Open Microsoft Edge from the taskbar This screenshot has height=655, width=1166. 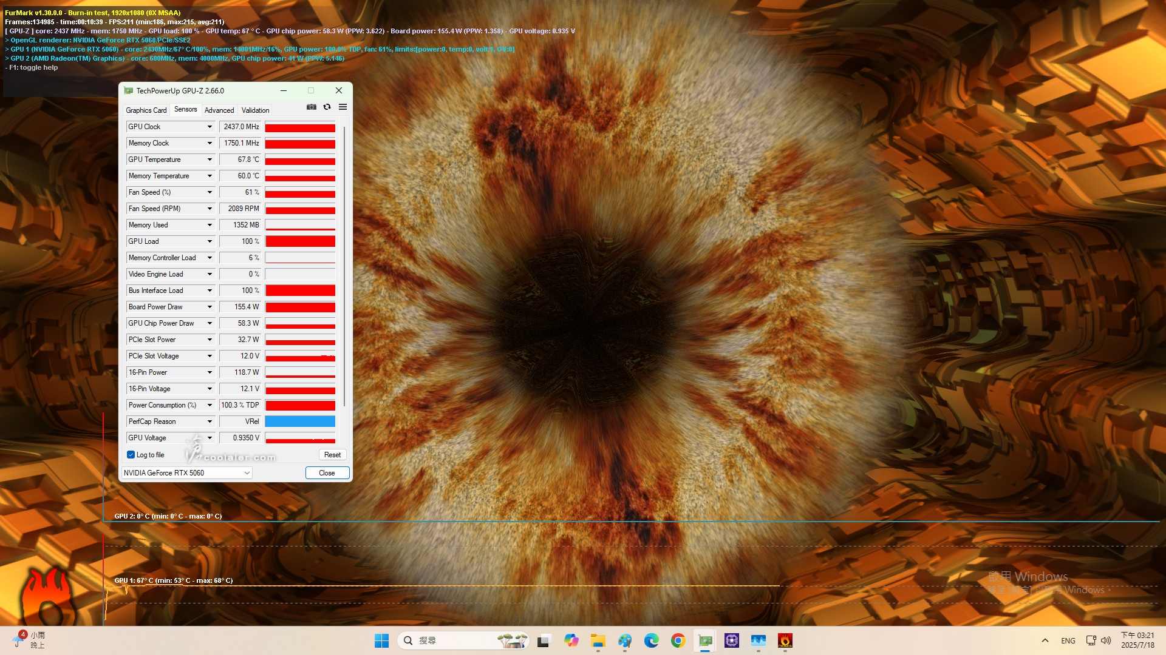[652, 640]
